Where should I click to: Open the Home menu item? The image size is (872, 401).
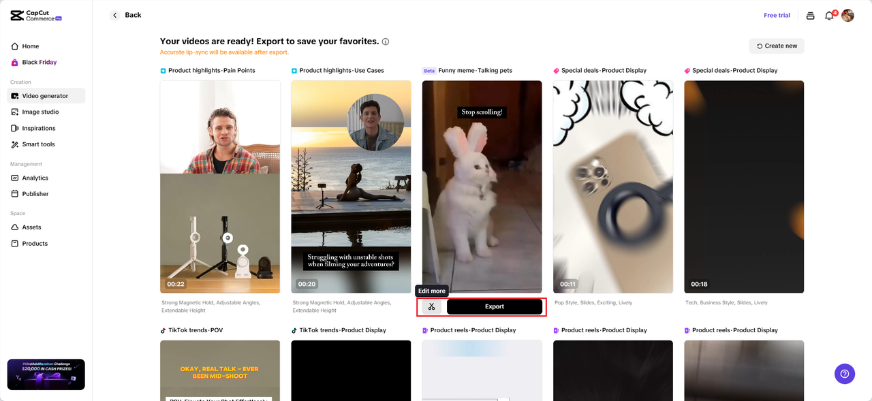(x=46, y=46)
